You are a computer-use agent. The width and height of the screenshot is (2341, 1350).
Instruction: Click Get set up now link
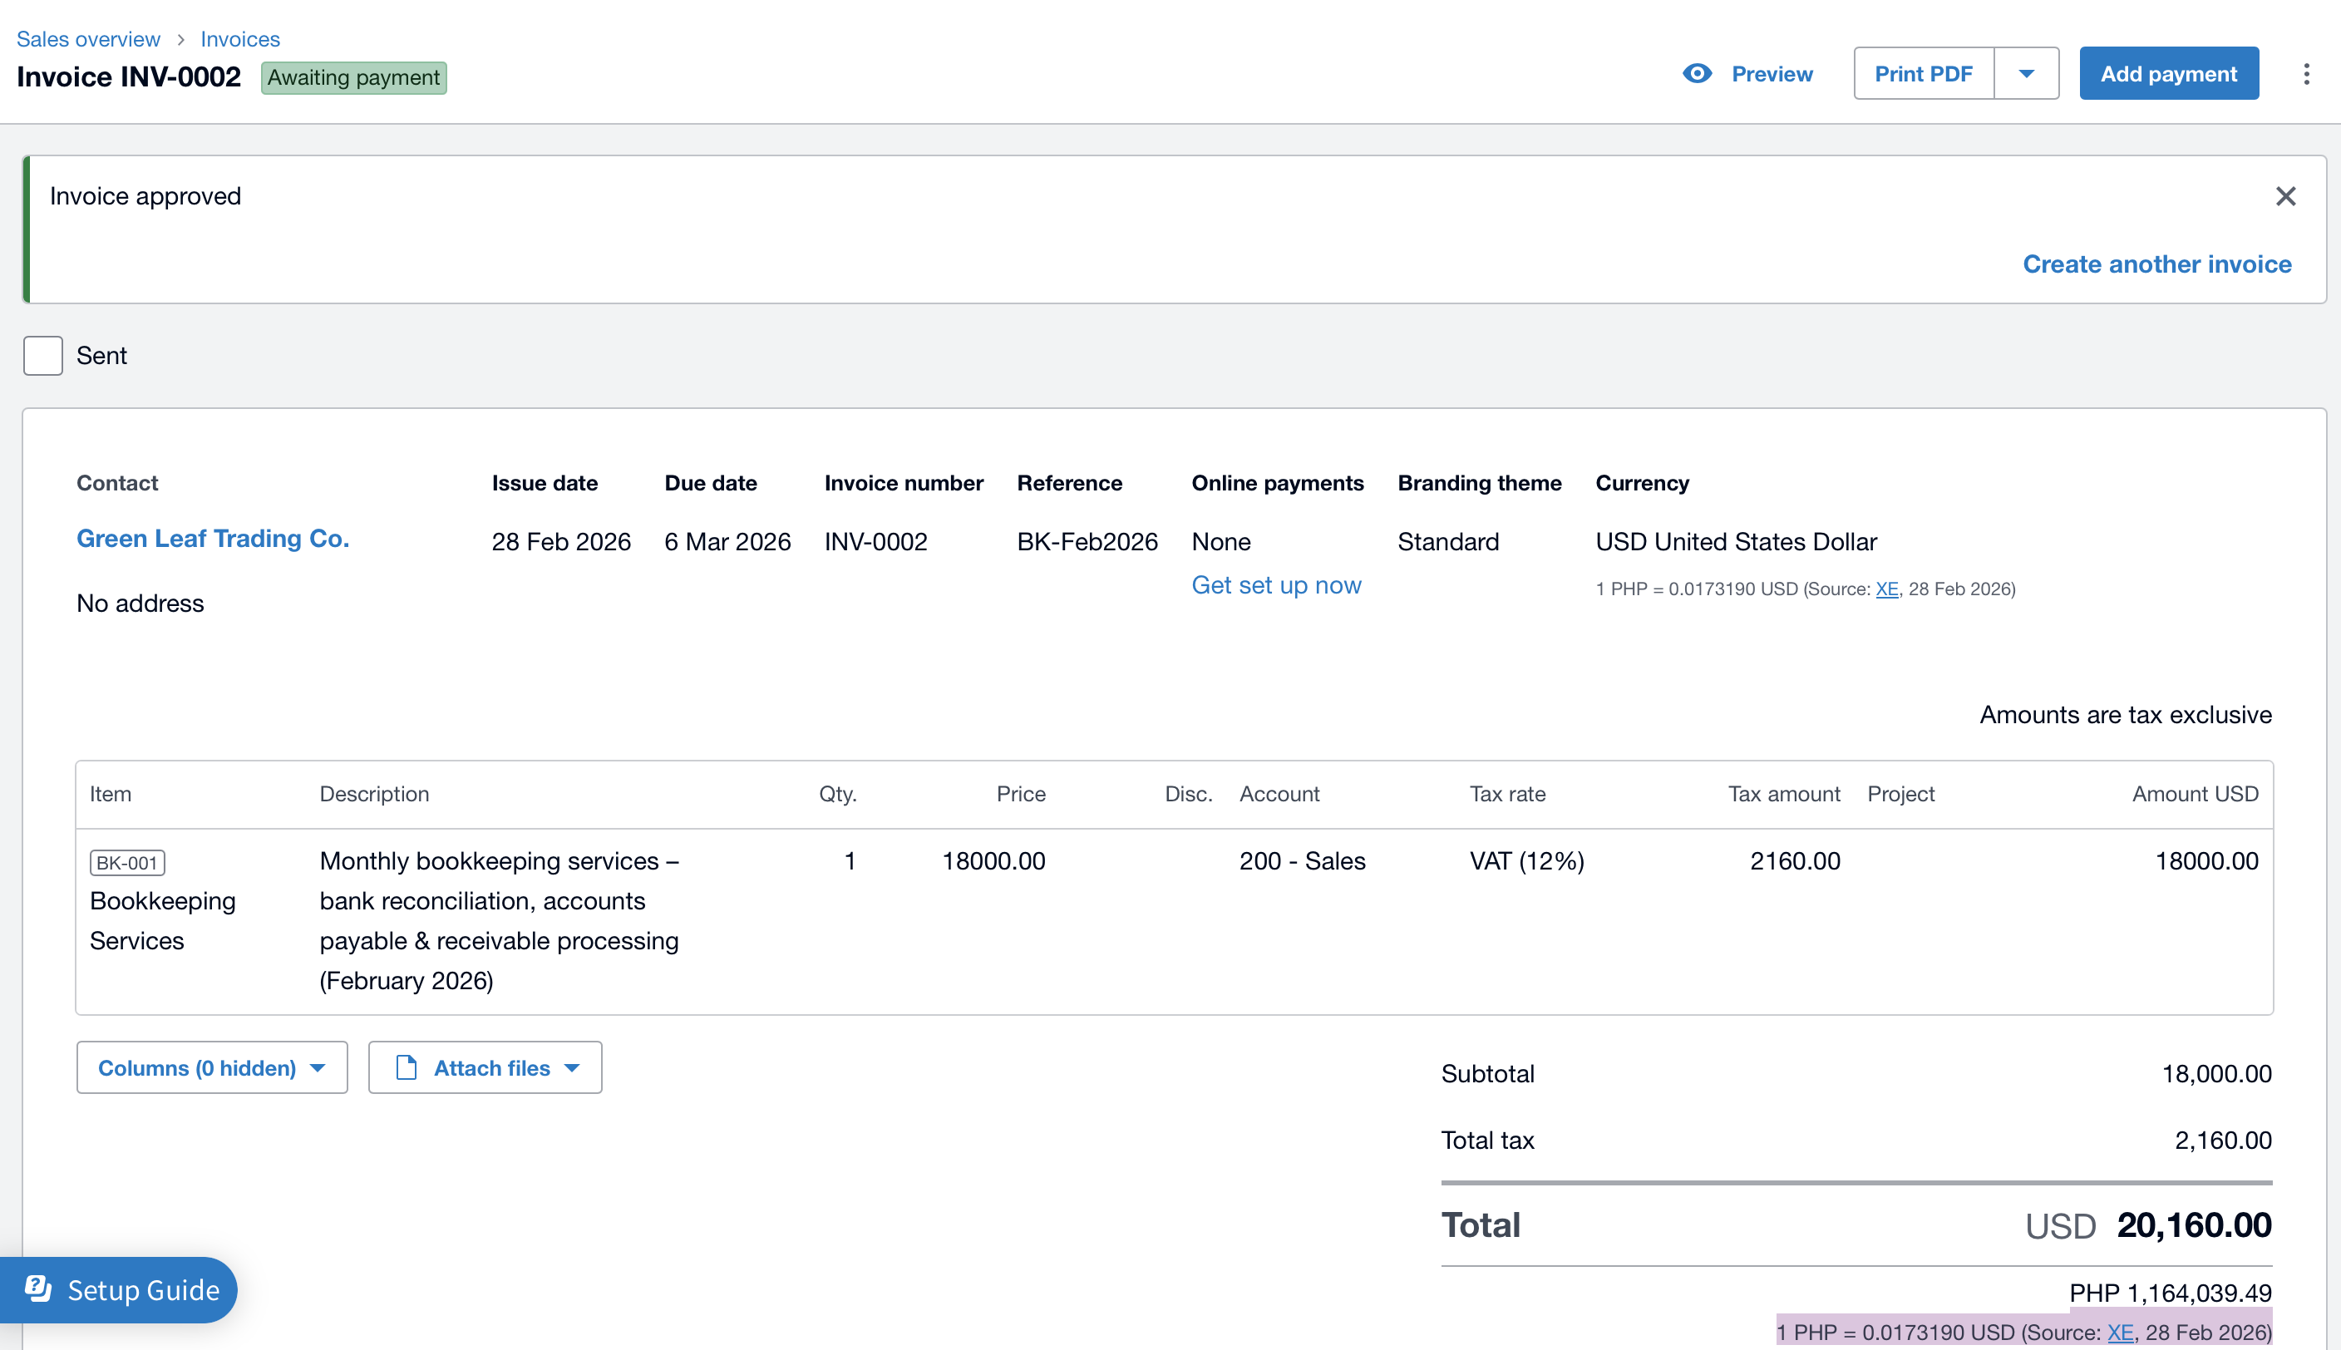click(x=1276, y=585)
